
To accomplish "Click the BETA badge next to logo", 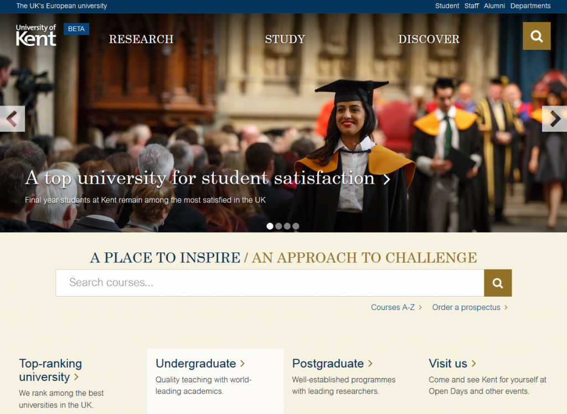I will point(76,29).
